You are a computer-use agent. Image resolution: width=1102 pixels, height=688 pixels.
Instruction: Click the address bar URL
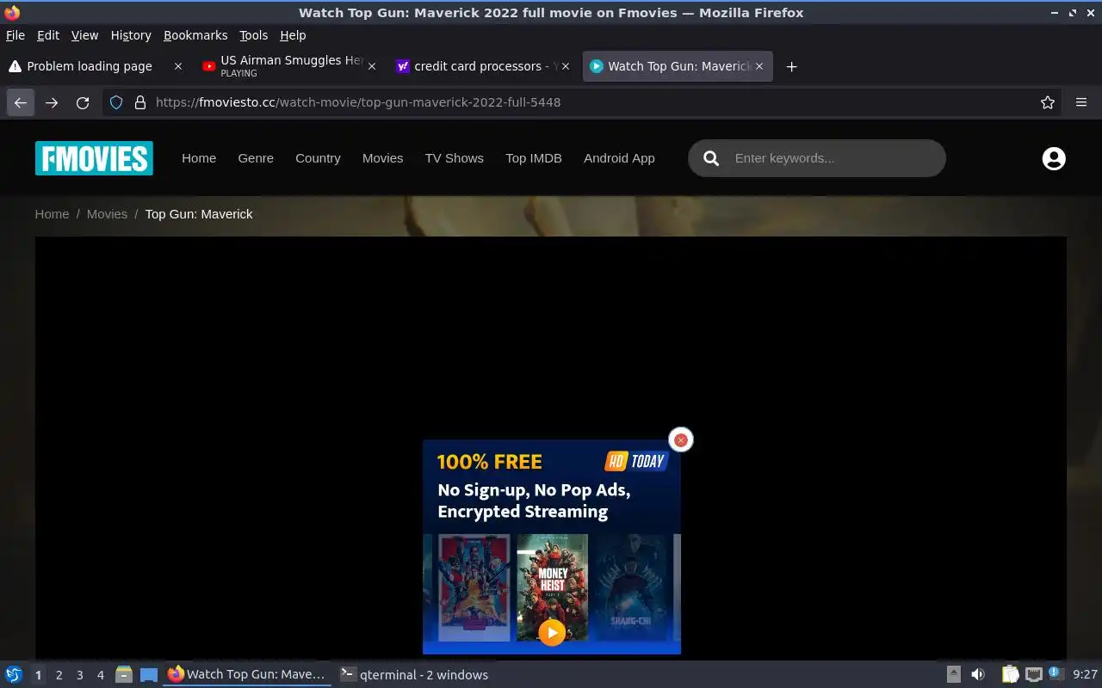coord(358,102)
